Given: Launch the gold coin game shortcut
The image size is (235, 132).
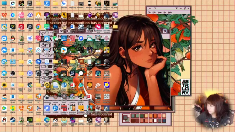Looking at the screenshot, I should (x=90, y=85).
